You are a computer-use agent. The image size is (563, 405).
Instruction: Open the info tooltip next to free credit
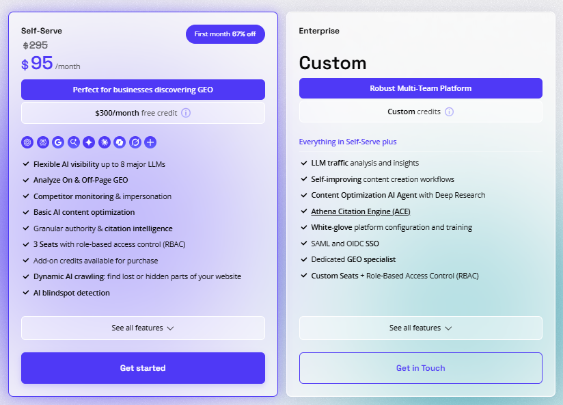click(186, 113)
